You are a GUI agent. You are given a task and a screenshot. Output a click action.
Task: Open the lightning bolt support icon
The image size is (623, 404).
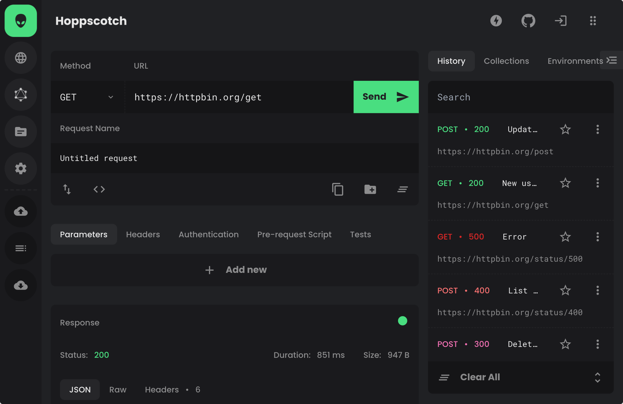pos(496,21)
